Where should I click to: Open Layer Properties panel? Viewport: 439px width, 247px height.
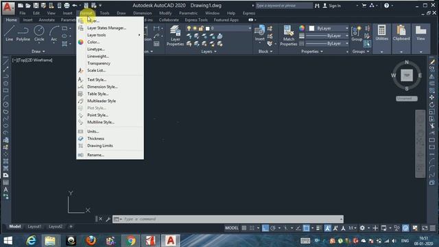pos(176,35)
